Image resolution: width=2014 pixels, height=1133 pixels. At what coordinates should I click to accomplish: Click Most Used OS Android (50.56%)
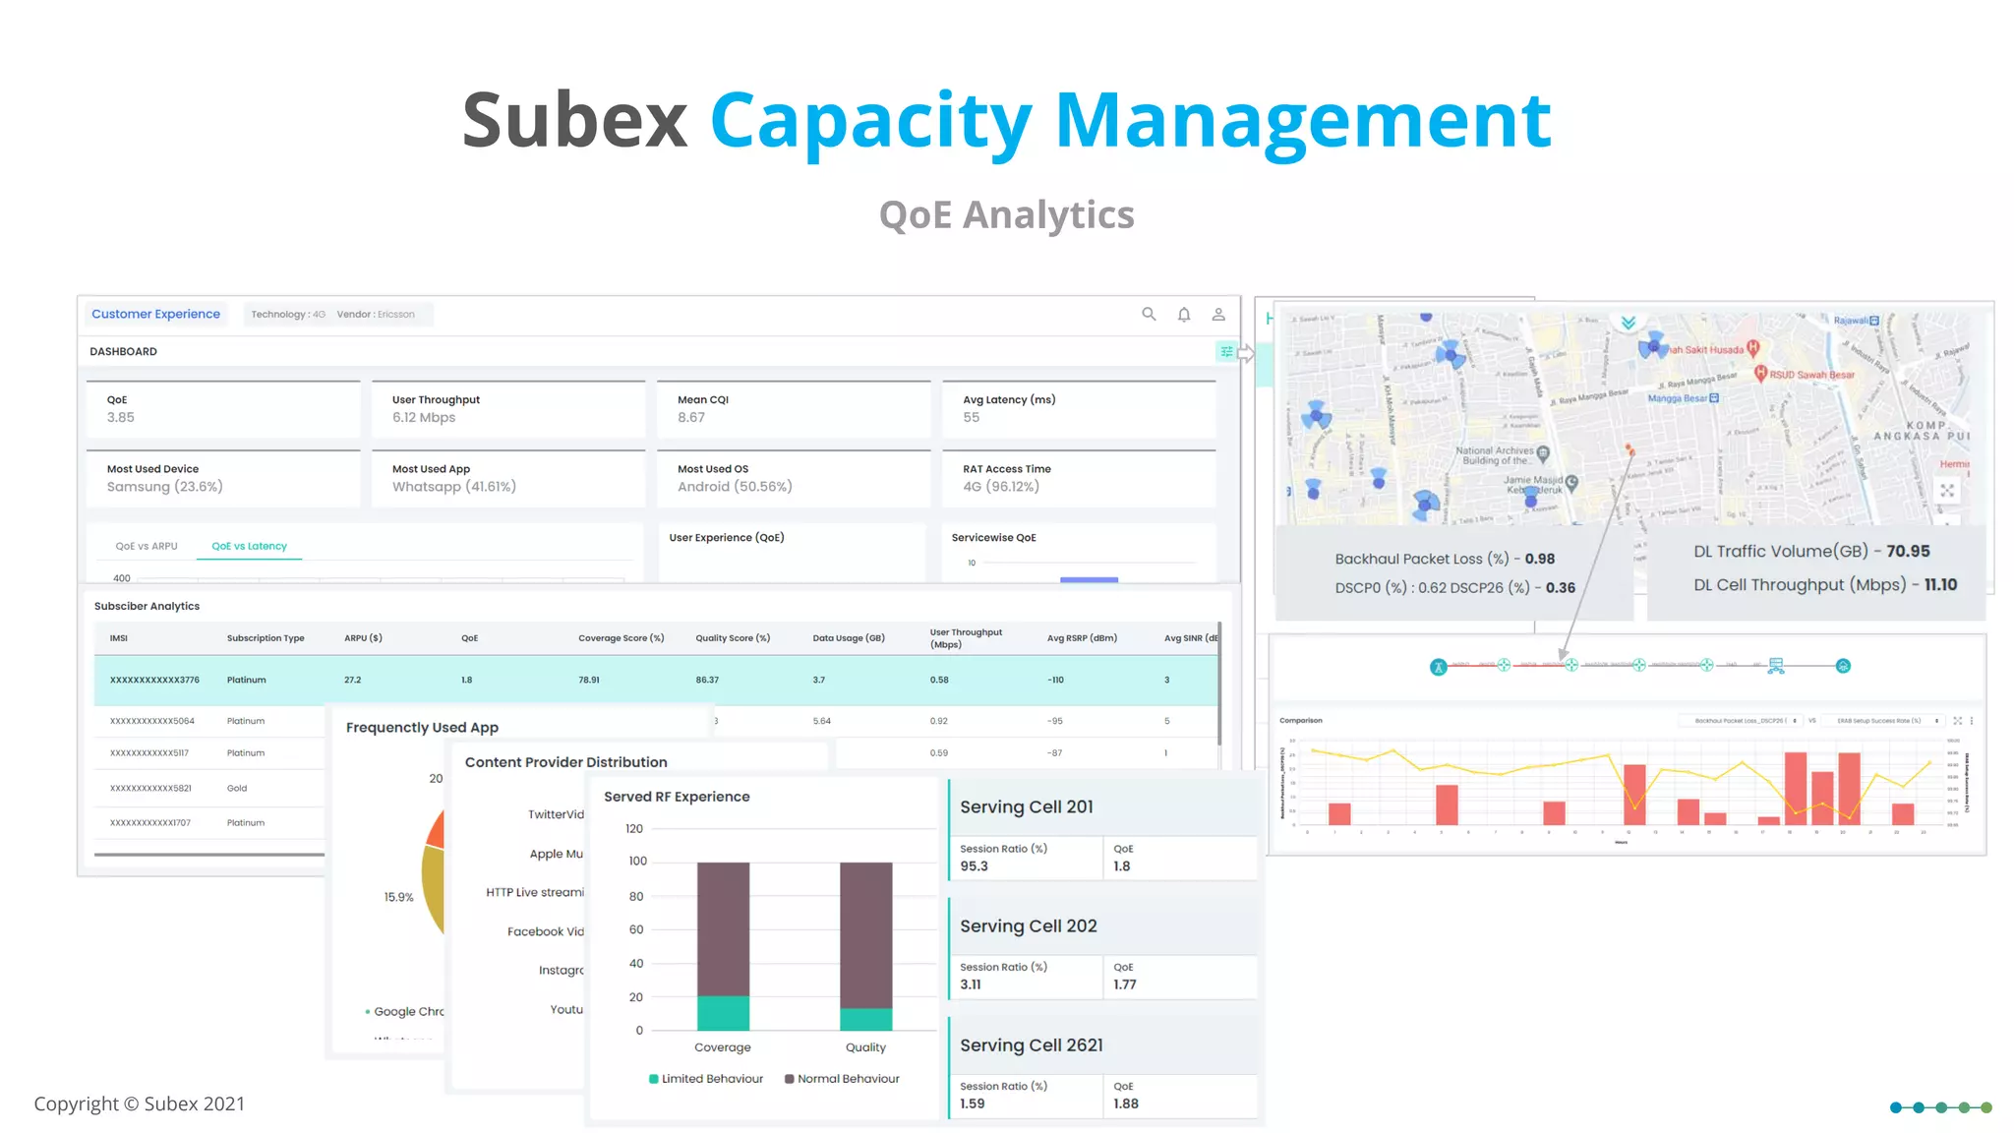click(794, 479)
